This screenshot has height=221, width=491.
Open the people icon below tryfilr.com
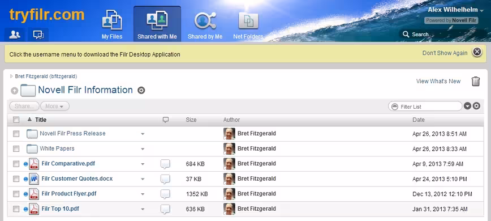(14, 35)
